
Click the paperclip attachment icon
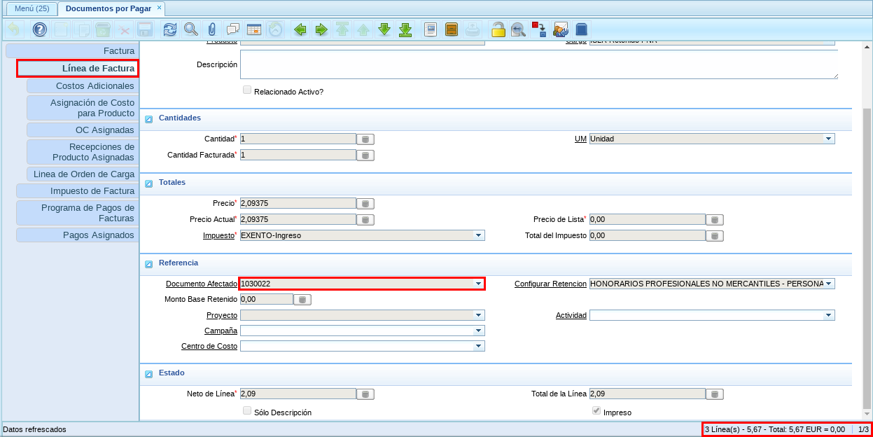[x=211, y=29]
